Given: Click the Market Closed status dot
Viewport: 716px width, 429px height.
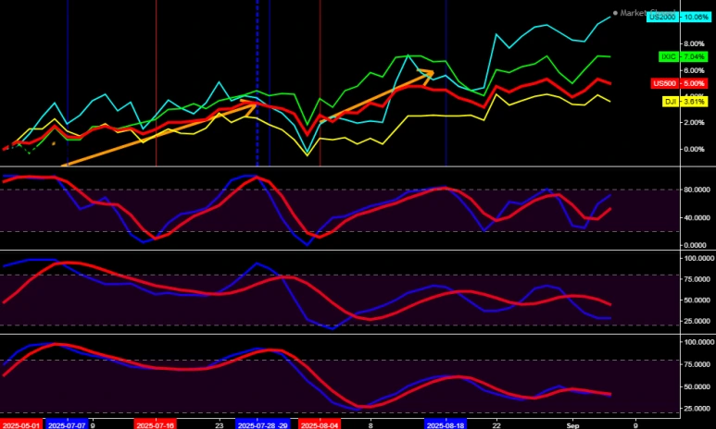Looking at the screenshot, I should point(615,13).
